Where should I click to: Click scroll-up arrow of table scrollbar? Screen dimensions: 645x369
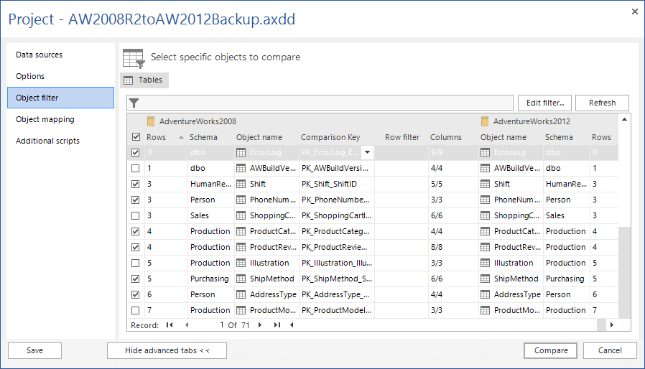coord(624,120)
